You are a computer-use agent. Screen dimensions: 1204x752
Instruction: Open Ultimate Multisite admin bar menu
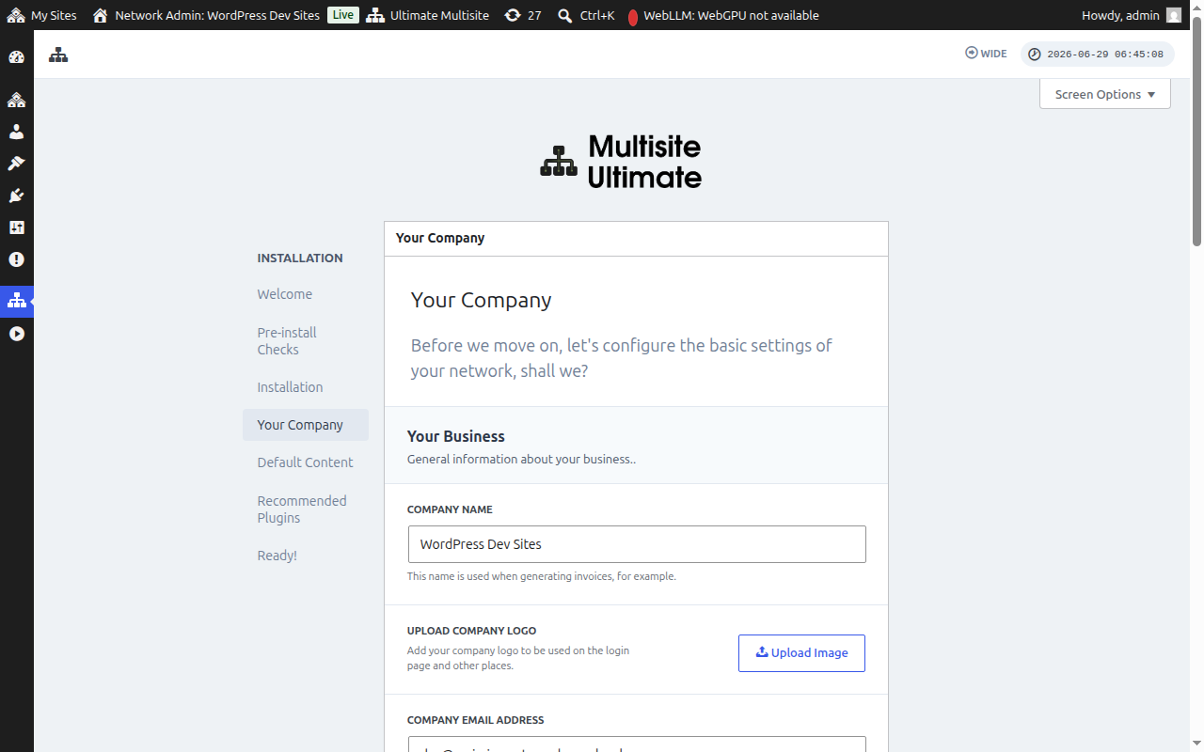click(428, 15)
